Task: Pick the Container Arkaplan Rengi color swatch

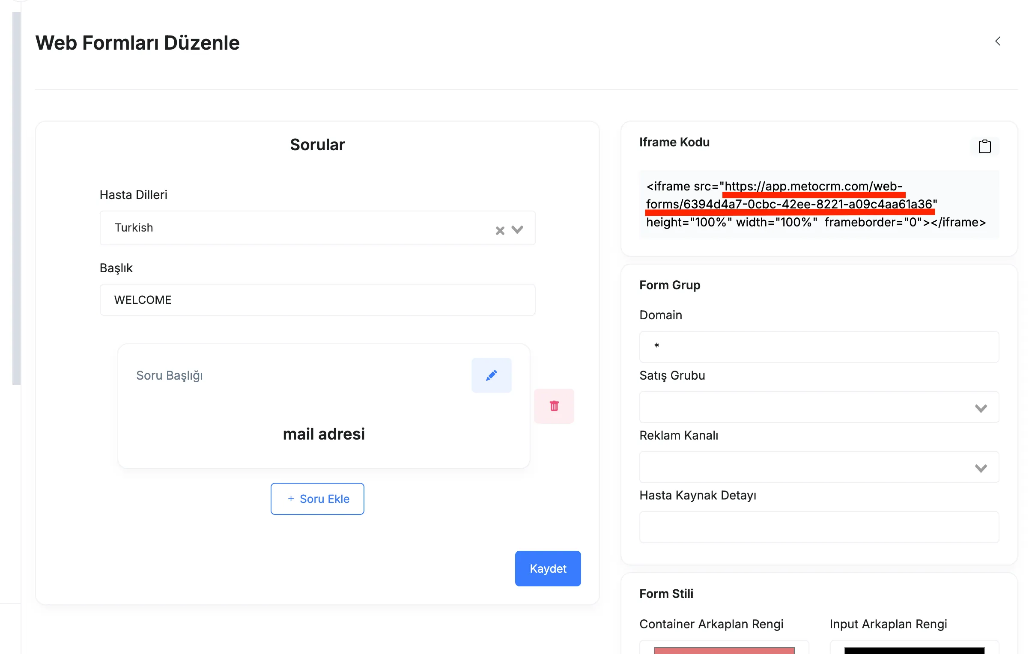Action: (723, 650)
